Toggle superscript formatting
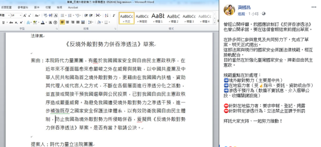The width and height of the screenshot is (321, 147). [21, 22]
